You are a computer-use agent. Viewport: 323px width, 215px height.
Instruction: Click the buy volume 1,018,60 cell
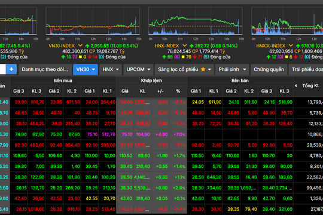36,209
